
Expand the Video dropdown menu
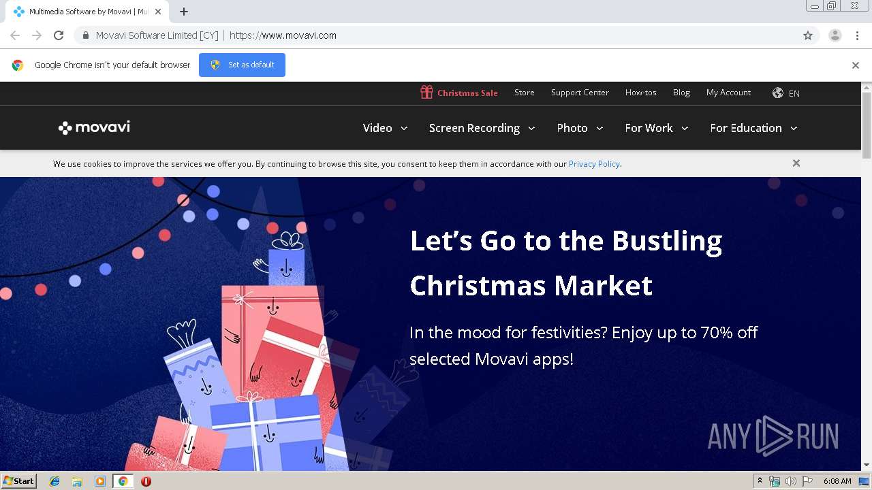tap(385, 128)
